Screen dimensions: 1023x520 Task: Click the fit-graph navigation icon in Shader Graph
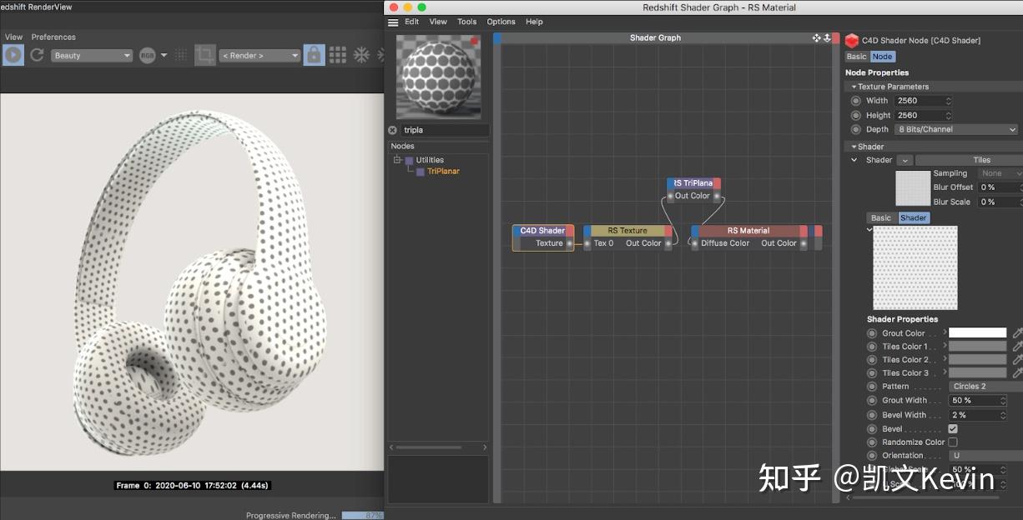point(816,37)
